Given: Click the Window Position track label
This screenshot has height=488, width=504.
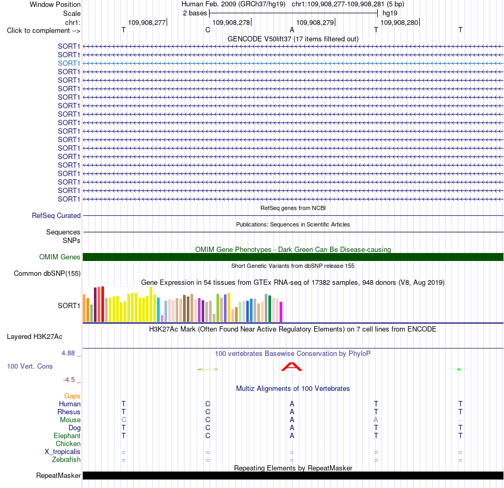Looking at the screenshot, I should [55, 4].
